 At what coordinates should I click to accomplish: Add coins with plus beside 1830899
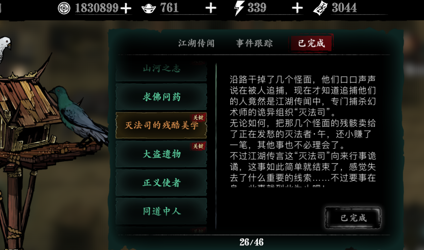[x=126, y=8]
